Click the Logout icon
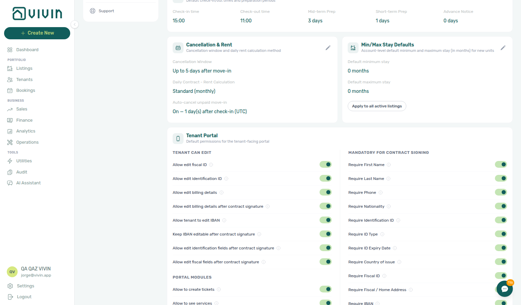 click(10, 297)
